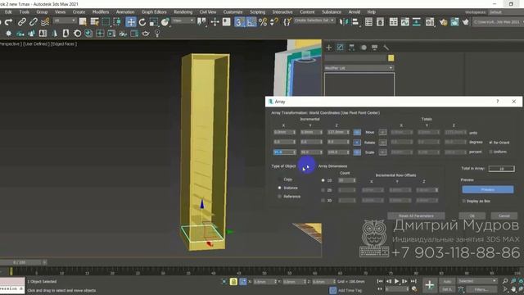Activate Select and Rotate tool
This screenshot has width=524, height=295.
[x=142, y=22]
